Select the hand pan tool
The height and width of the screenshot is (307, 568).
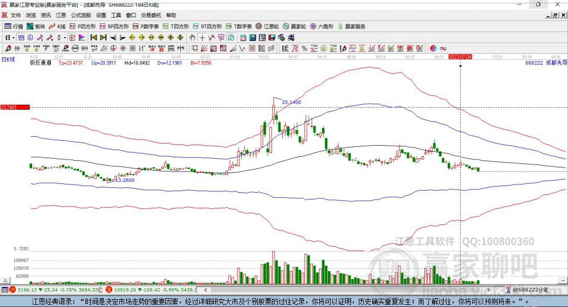pyautogui.click(x=192, y=38)
